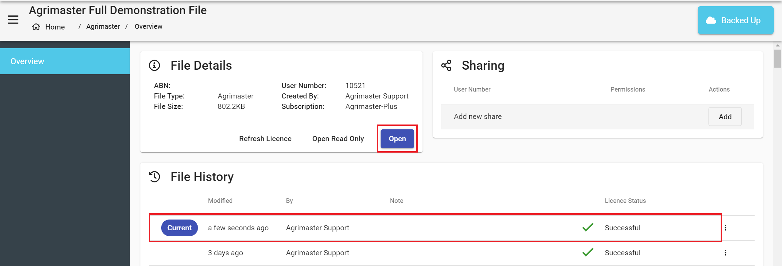This screenshot has height=266, width=782.
Task: Click the blue Open button
Action: pos(397,139)
